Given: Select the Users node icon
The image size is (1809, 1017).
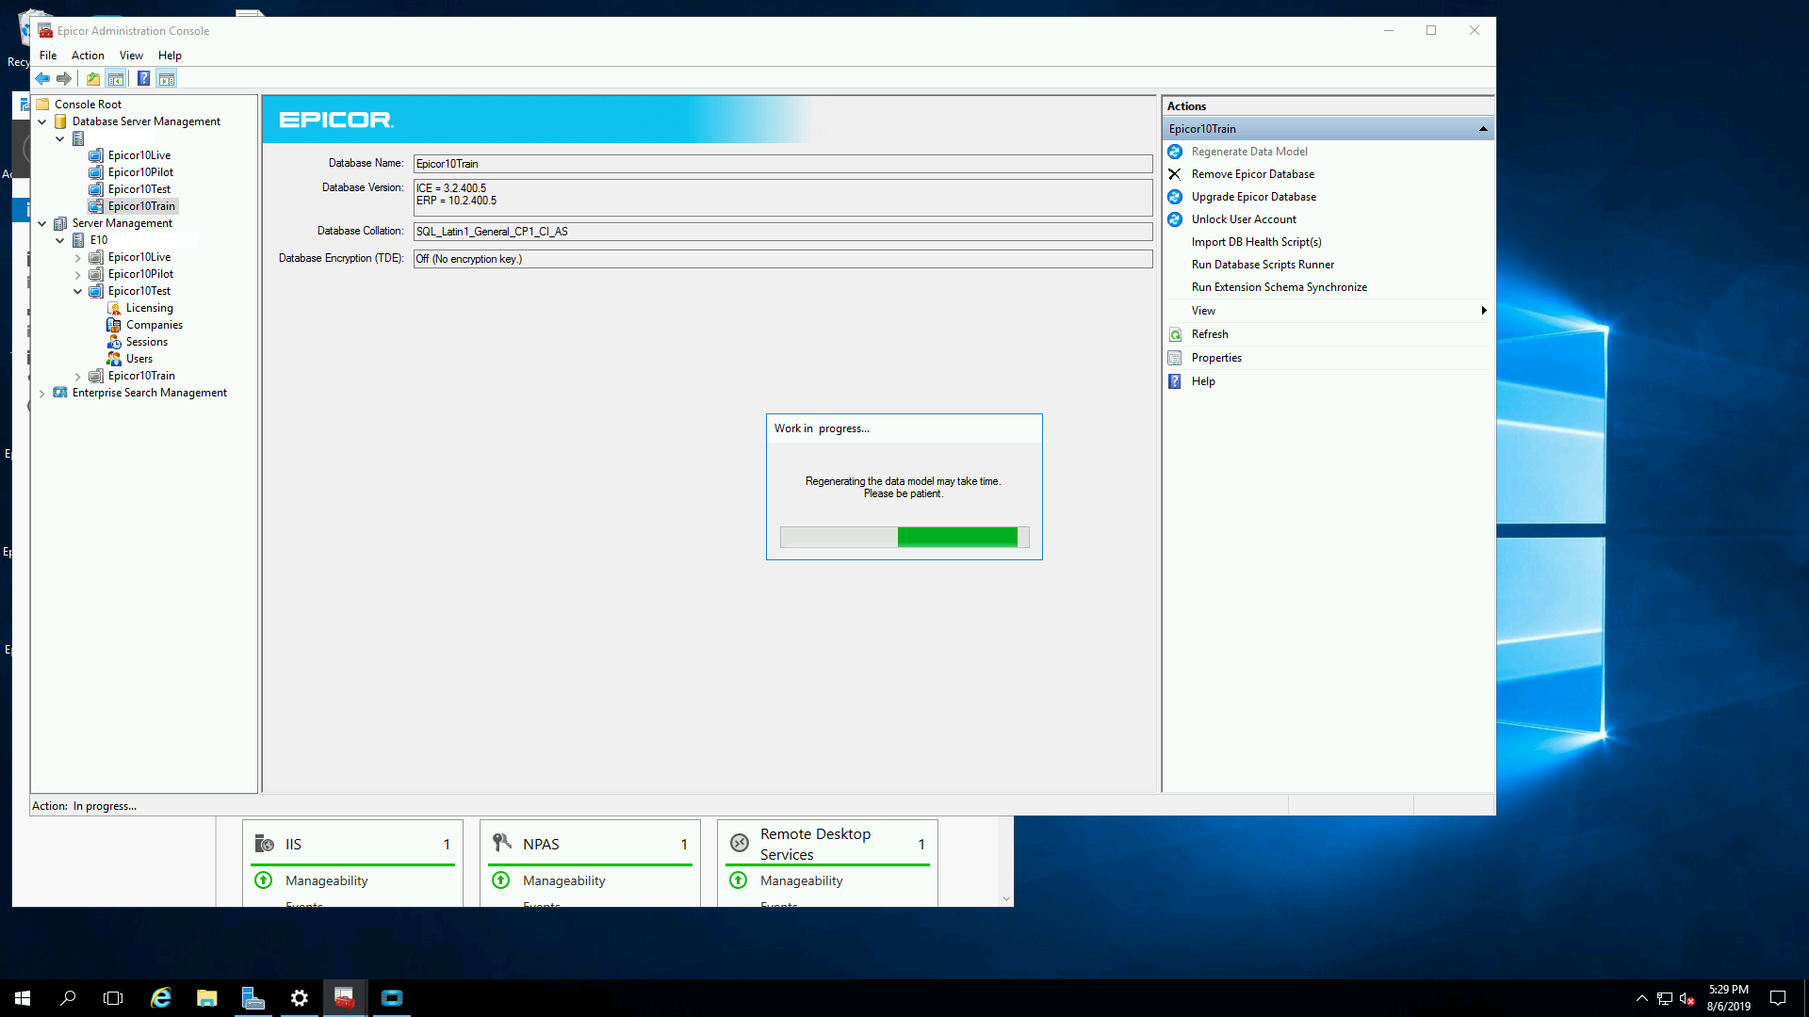Looking at the screenshot, I should 114,359.
